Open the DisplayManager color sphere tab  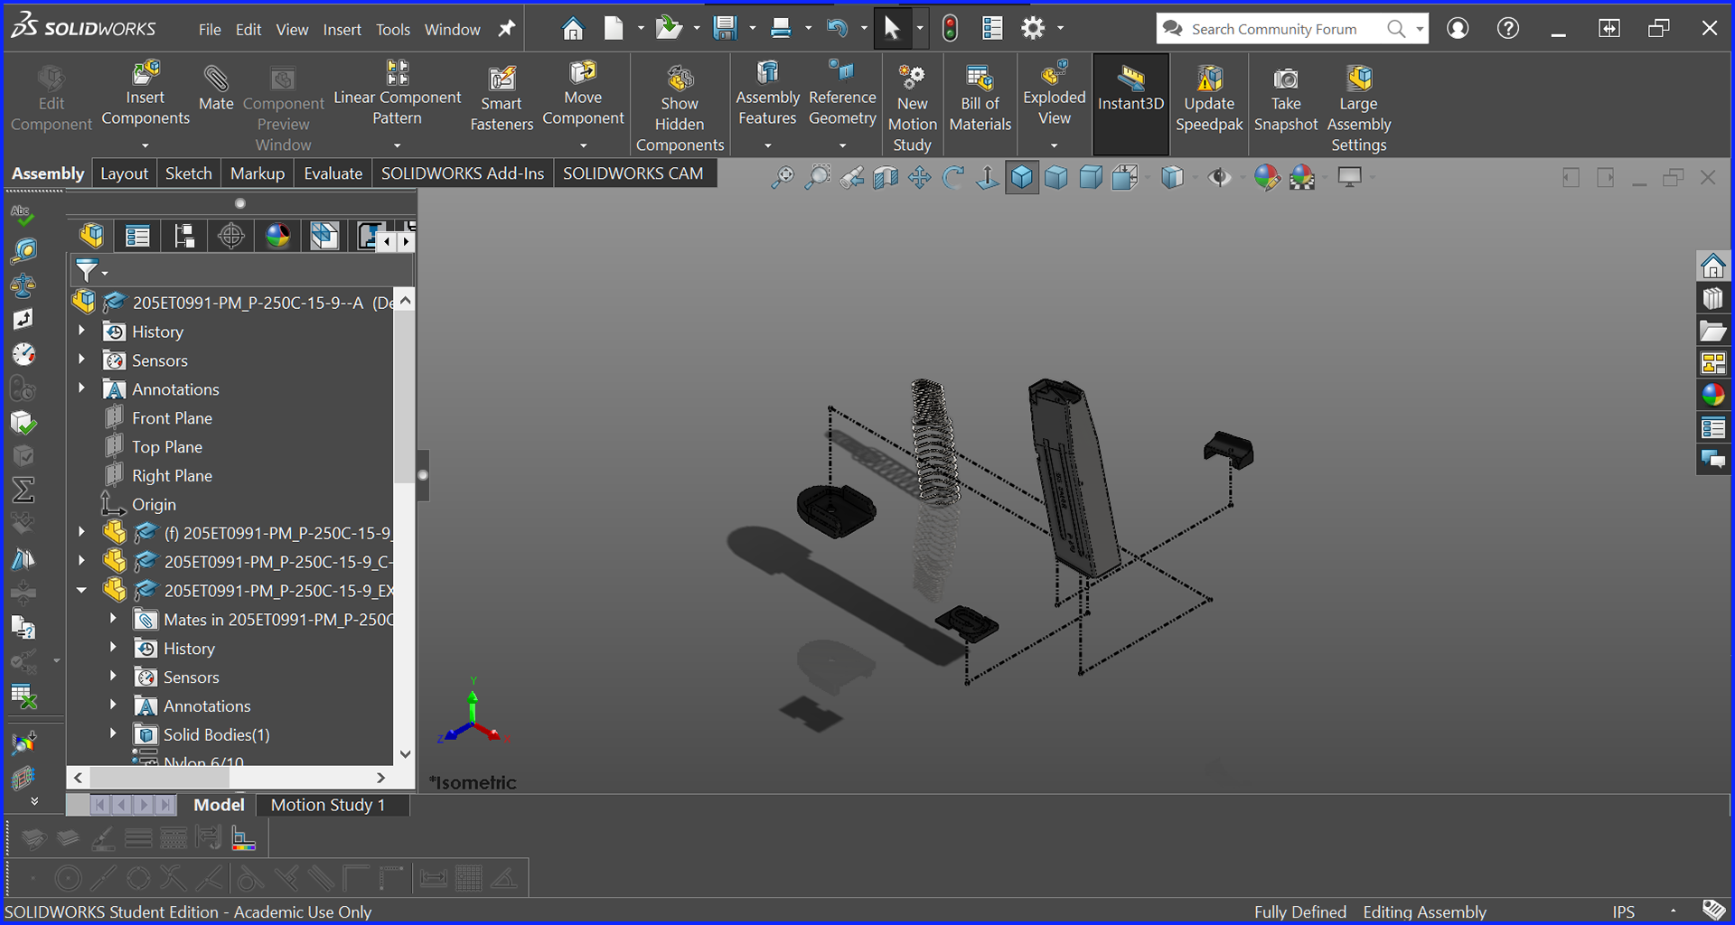point(278,236)
